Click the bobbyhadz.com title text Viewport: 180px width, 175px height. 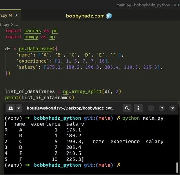[x=85, y=16]
